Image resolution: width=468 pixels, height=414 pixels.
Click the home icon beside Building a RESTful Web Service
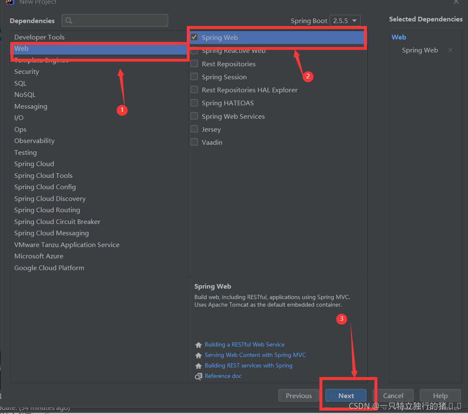pos(198,345)
